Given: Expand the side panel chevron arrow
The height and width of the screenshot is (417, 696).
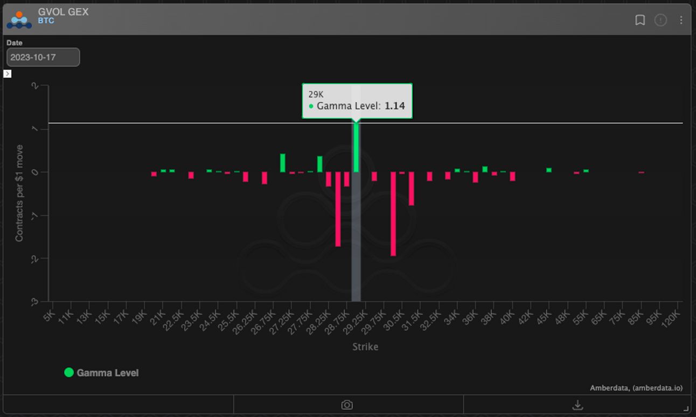Looking at the screenshot, I should point(8,73).
